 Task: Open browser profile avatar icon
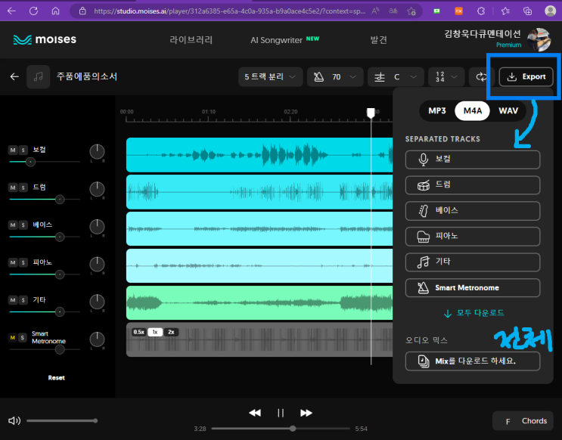click(x=550, y=11)
